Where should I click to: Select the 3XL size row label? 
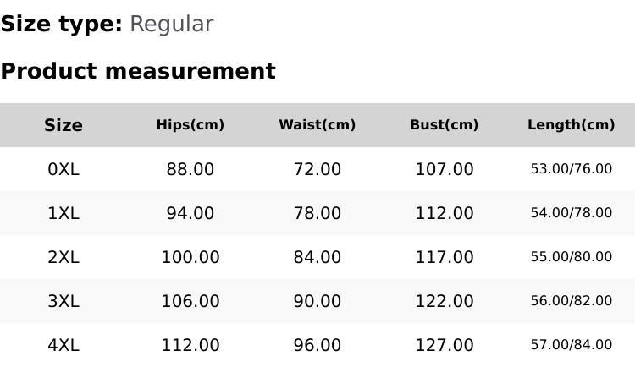[63, 301]
